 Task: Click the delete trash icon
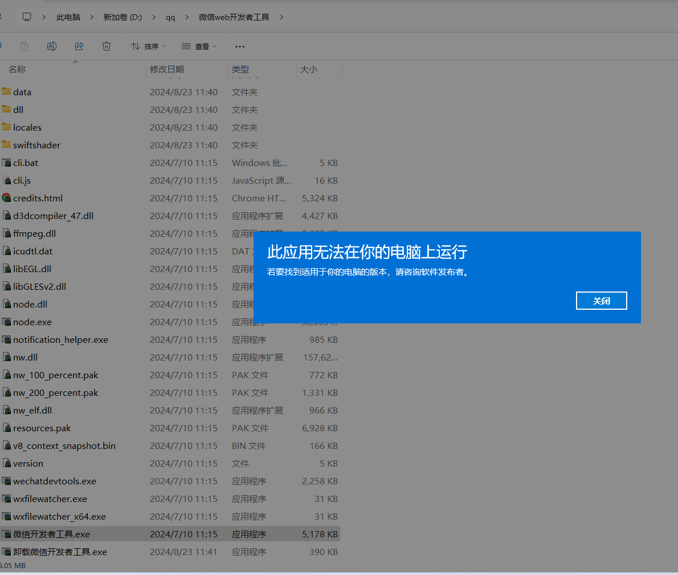click(x=107, y=46)
